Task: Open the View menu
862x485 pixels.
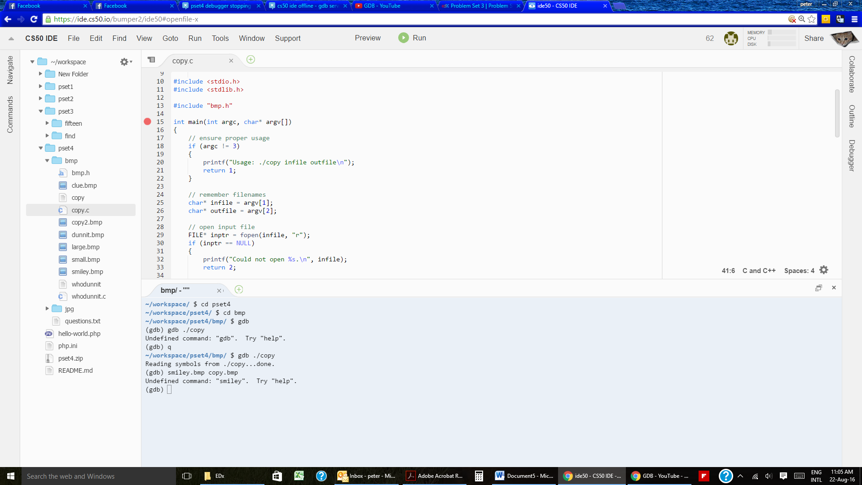Action: [x=145, y=38]
